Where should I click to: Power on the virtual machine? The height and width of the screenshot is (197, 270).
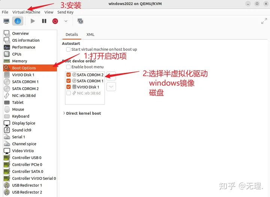(x=33, y=21)
